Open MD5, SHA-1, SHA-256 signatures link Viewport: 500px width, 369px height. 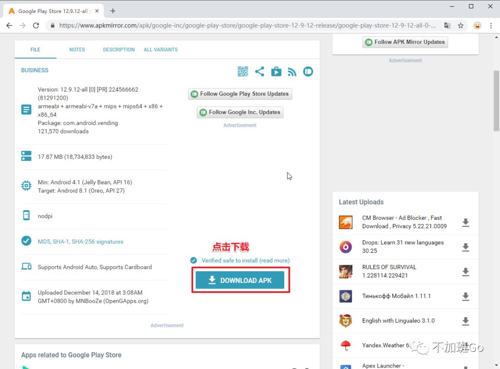point(81,242)
